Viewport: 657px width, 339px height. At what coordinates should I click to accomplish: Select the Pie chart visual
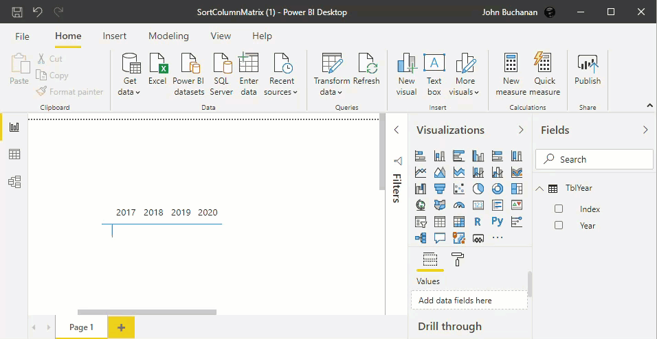[x=478, y=189]
